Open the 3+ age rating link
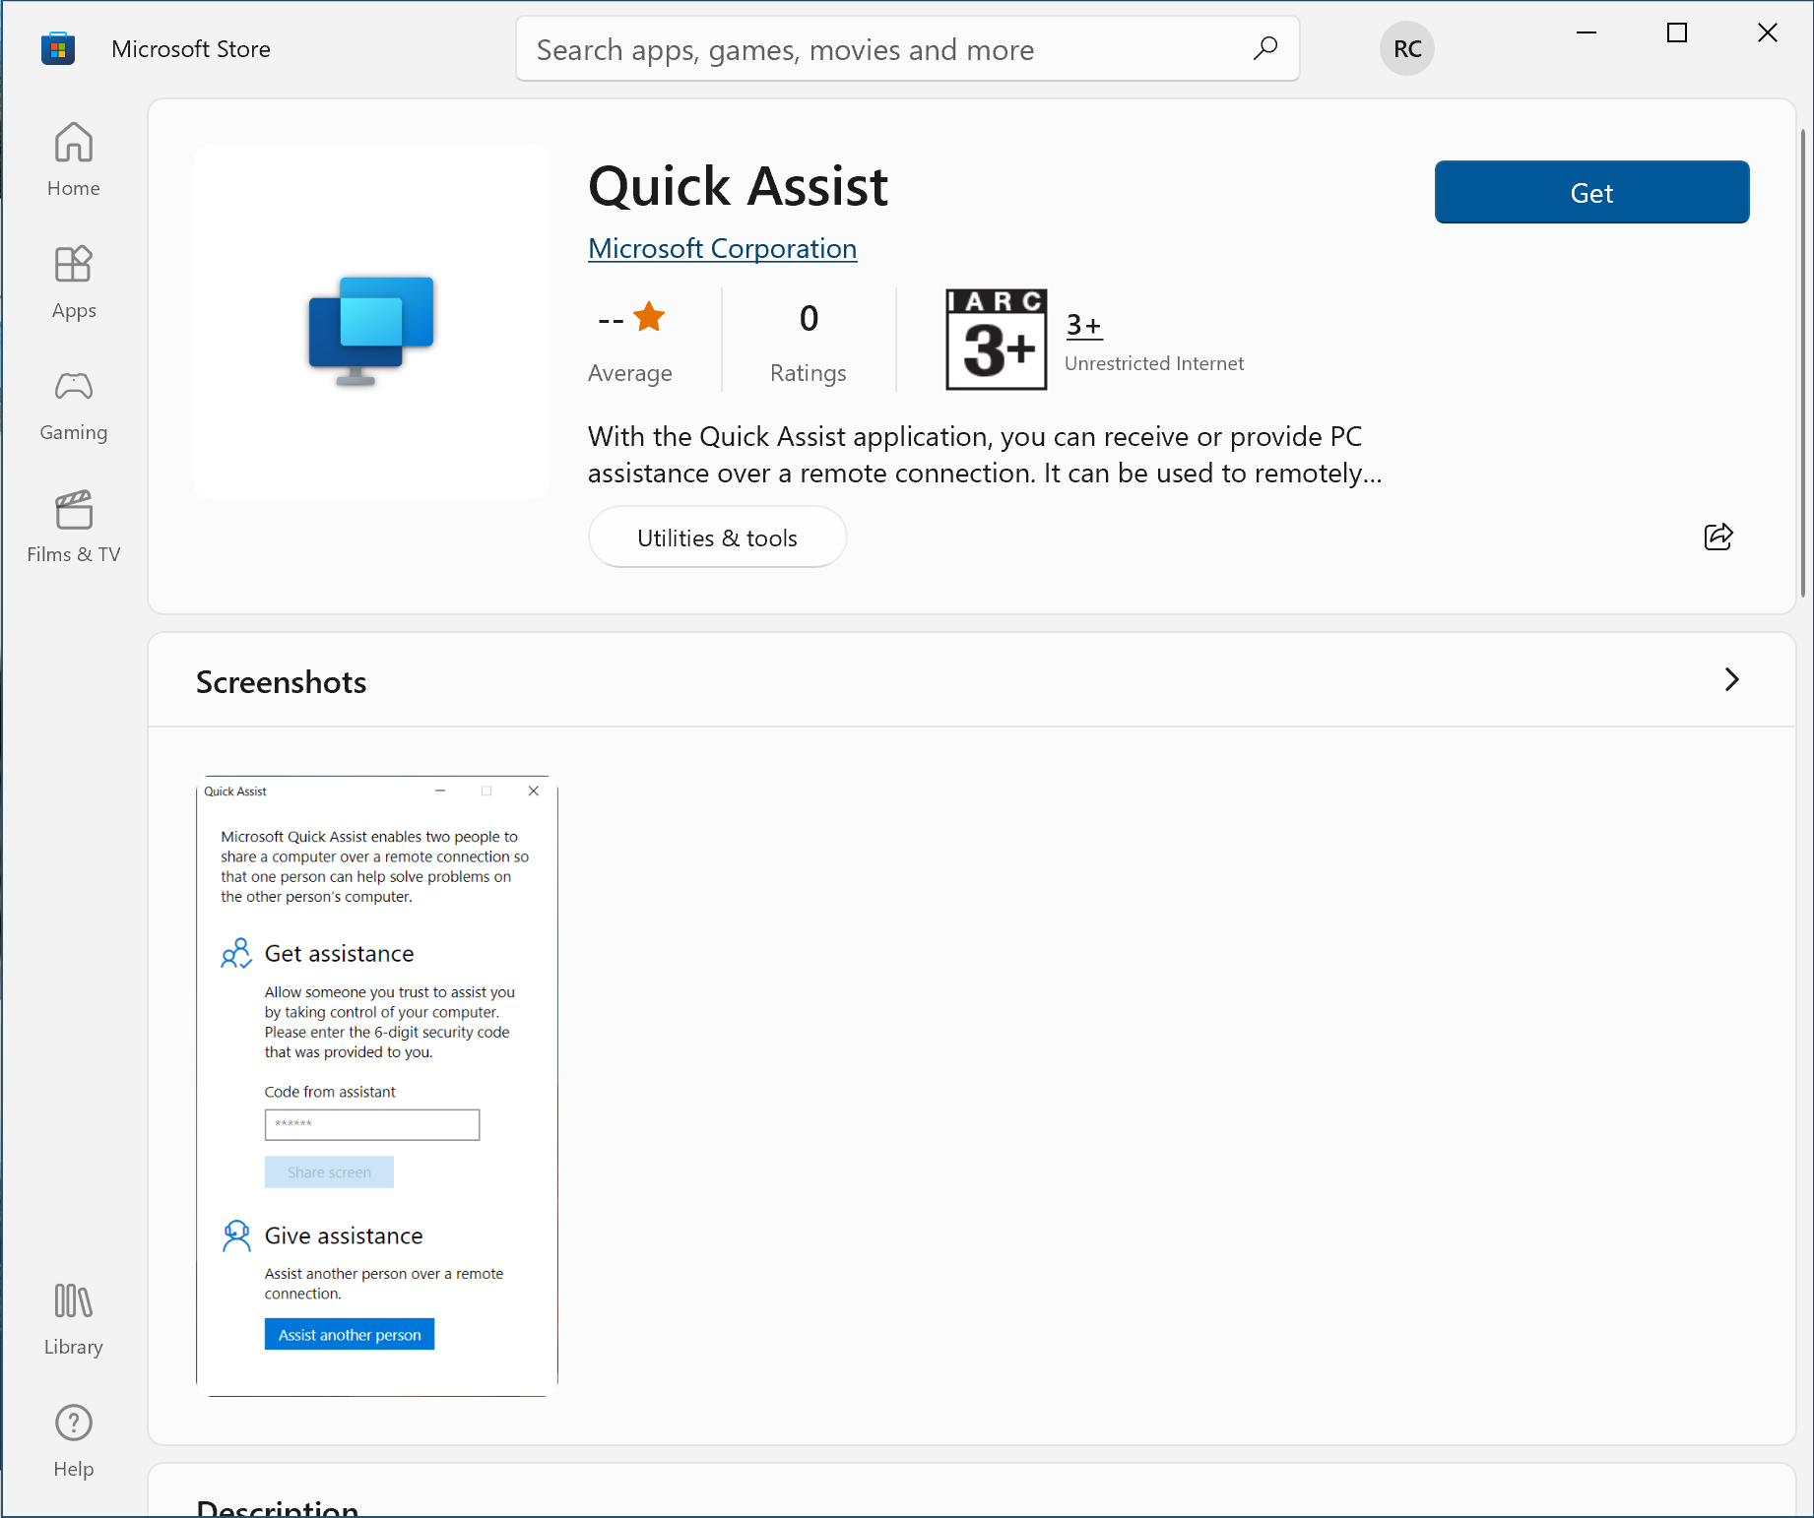 click(x=1083, y=325)
